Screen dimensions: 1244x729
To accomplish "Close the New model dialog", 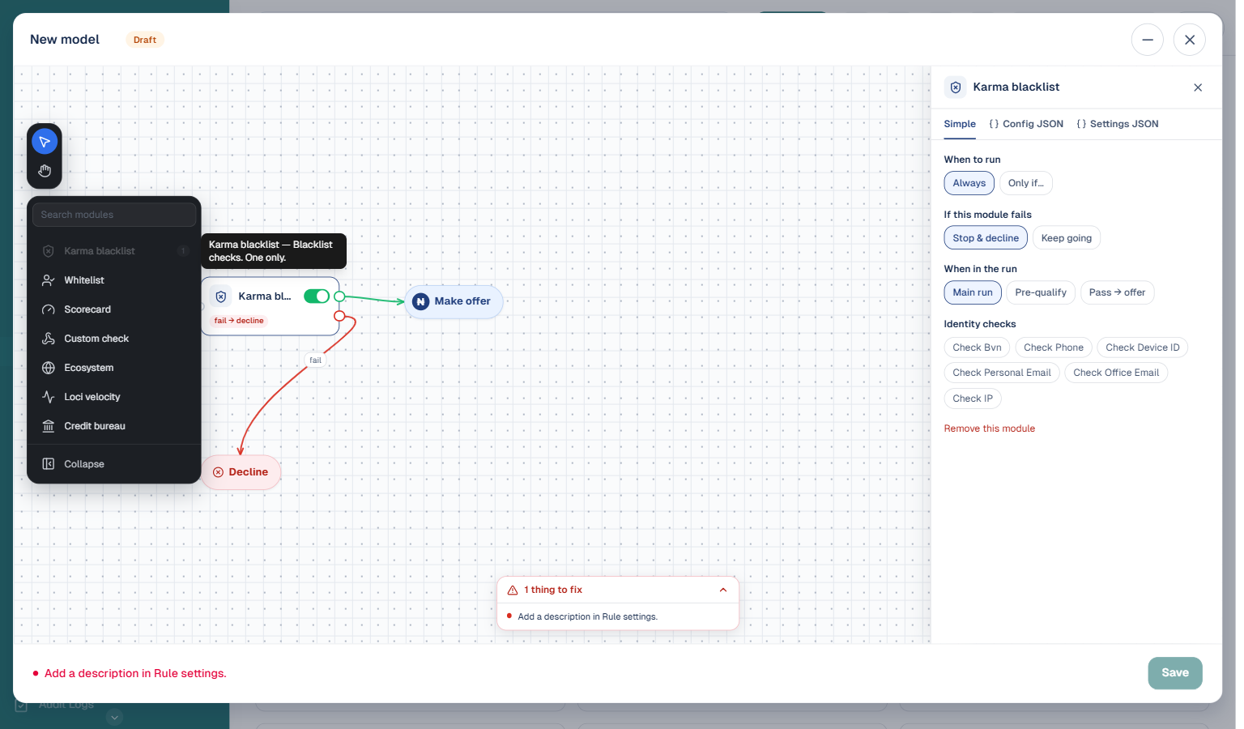I will point(1190,40).
